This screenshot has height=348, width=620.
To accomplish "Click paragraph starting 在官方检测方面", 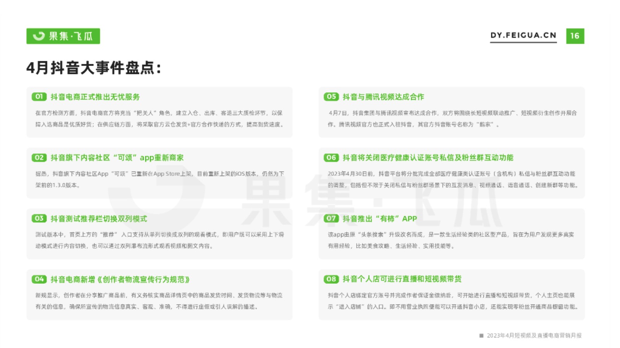I will (x=160, y=119).
